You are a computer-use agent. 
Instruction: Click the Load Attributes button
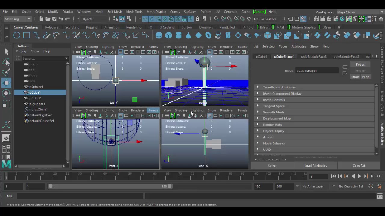(x=316, y=166)
